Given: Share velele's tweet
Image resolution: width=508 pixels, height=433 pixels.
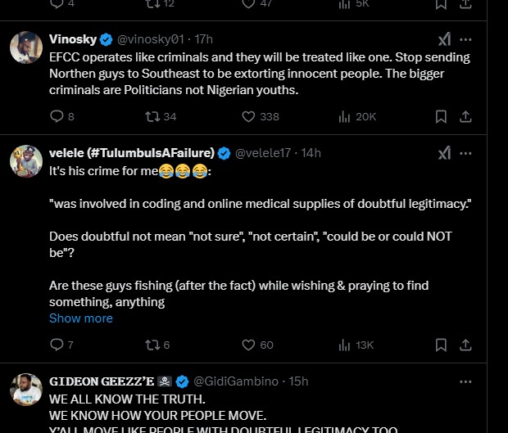Looking at the screenshot, I should (x=465, y=345).
